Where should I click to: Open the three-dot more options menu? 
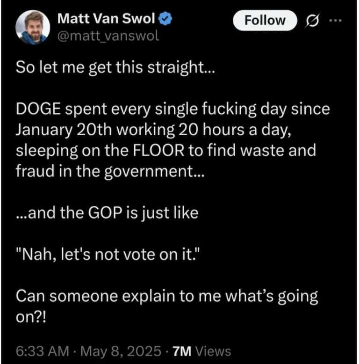pos(335,21)
